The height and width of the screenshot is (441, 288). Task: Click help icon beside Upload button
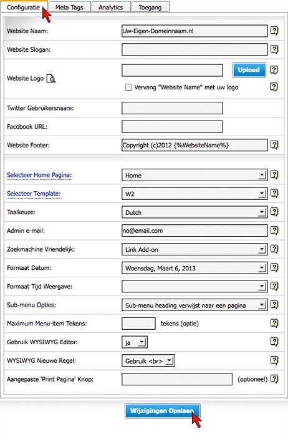click(274, 70)
